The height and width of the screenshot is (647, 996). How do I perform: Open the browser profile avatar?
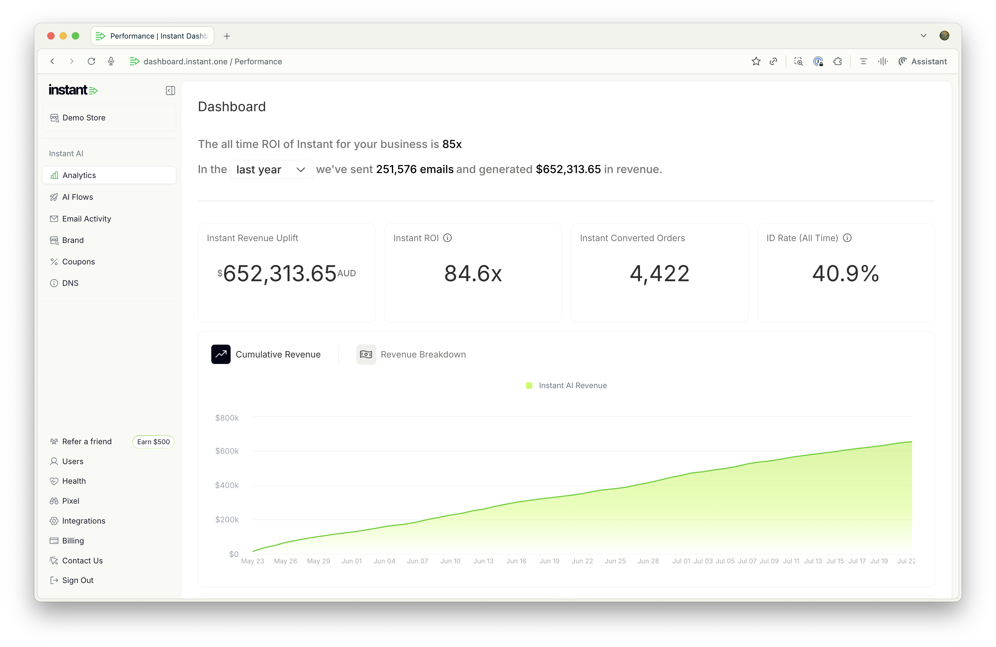[944, 36]
